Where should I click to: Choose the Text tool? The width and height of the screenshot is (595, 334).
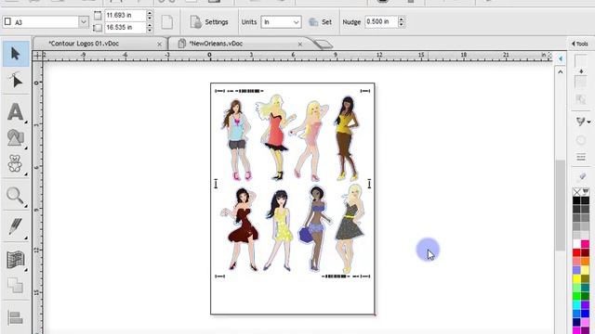[16, 111]
